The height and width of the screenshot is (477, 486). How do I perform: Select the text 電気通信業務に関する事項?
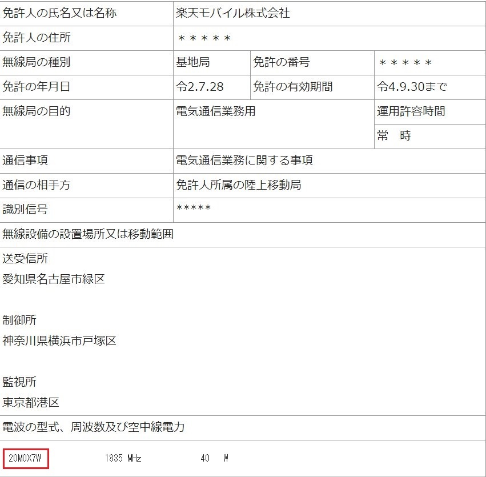point(244,161)
